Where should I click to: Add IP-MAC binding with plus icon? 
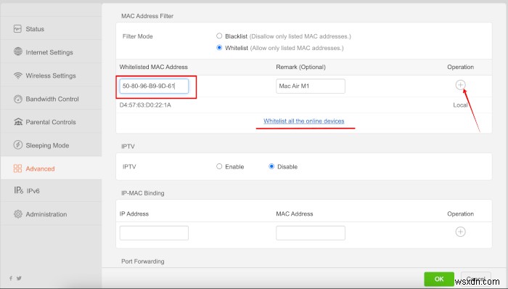click(460, 232)
